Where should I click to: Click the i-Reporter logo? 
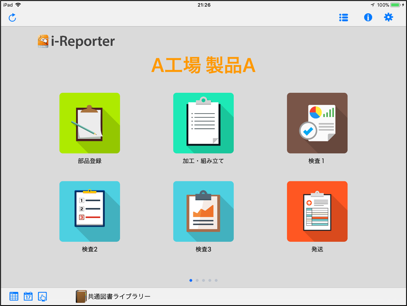click(76, 41)
